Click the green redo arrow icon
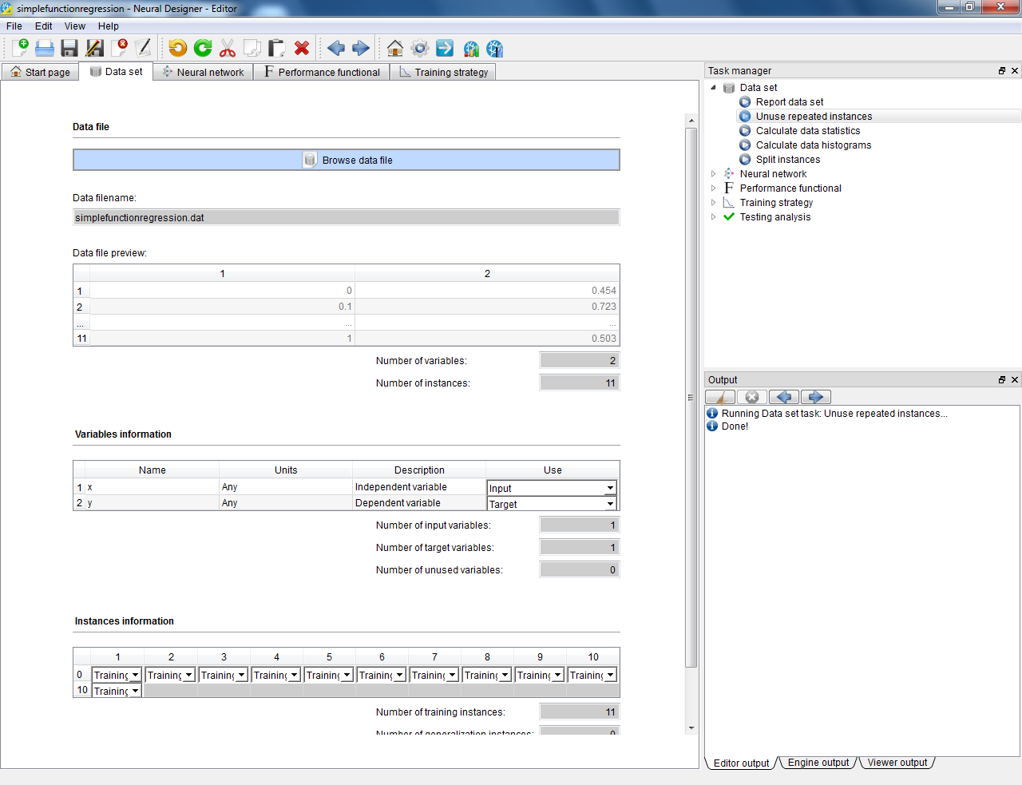This screenshot has width=1022, height=785. (x=203, y=48)
